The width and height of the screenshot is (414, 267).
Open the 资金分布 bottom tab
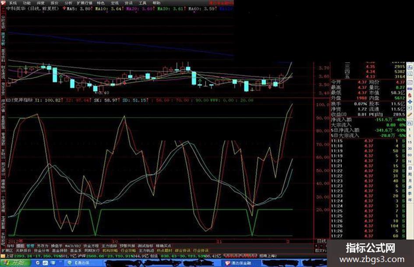(x=42, y=251)
